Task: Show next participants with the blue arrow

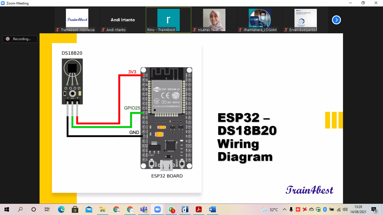Action: [x=336, y=20]
